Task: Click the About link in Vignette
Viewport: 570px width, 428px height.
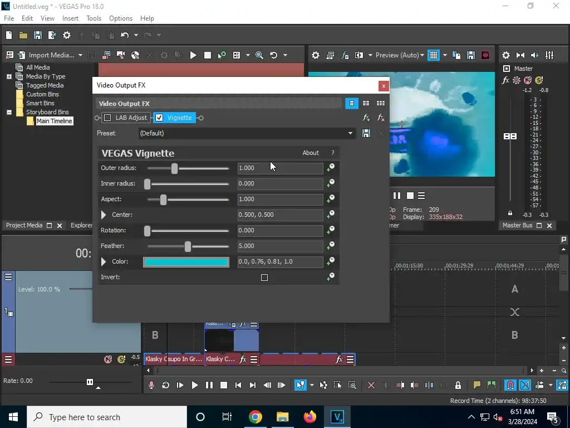Action: click(x=311, y=153)
